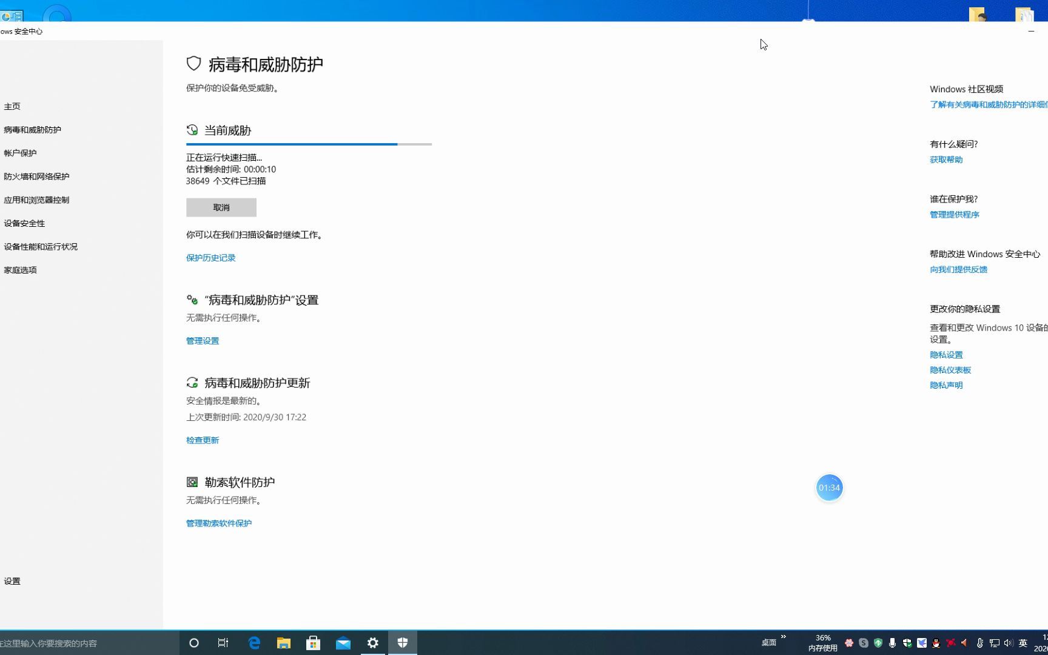Click the "安全情报是最新的。" text
Image resolution: width=1048 pixels, height=655 pixels.
coord(224,401)
